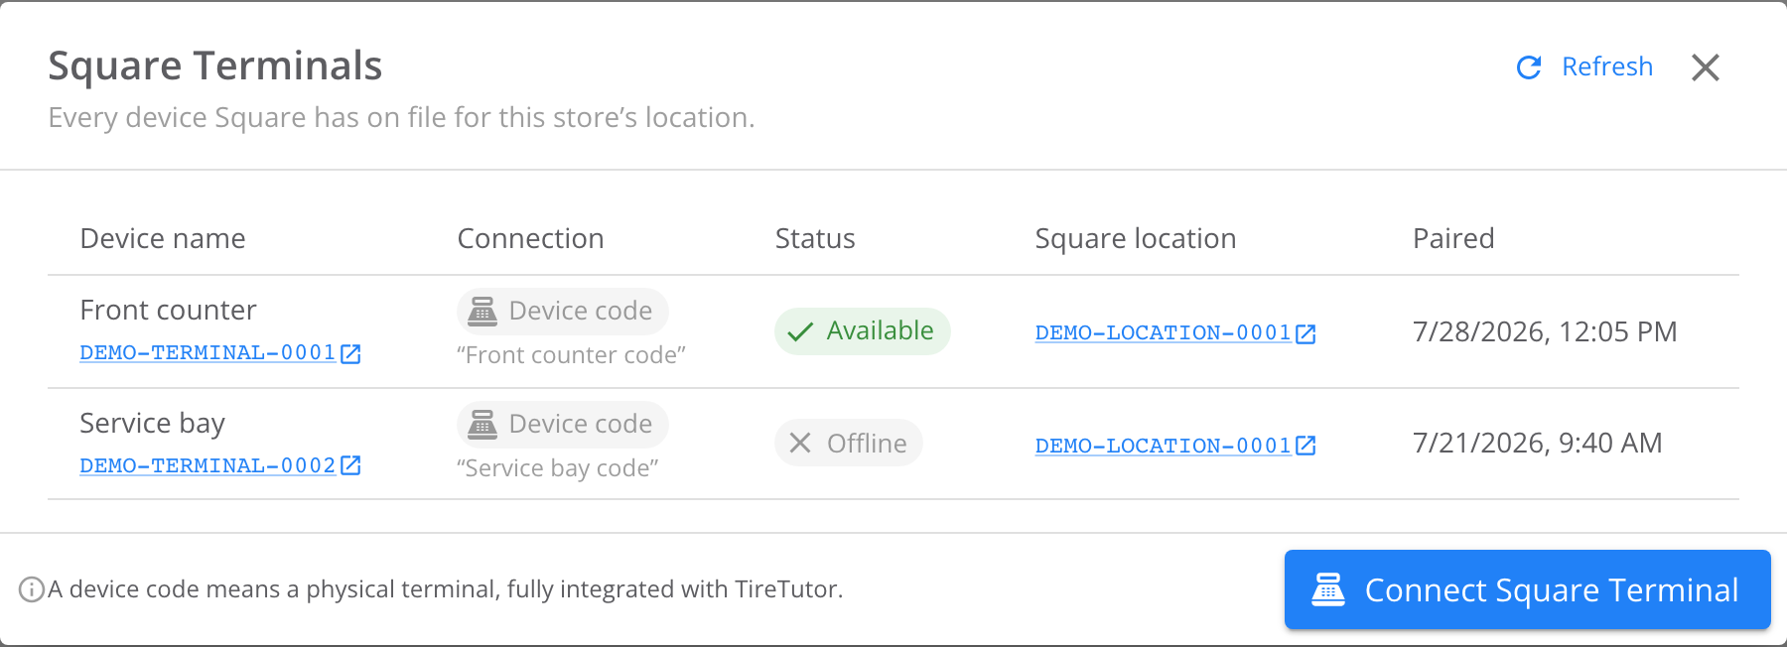Click the Connection column header

tap(530, 238)
